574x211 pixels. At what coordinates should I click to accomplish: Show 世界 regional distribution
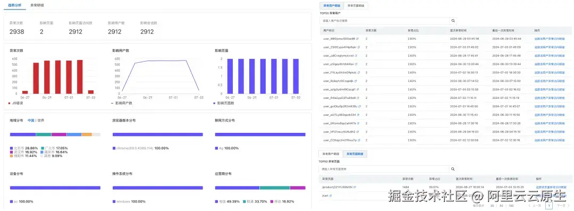point(40,120)
